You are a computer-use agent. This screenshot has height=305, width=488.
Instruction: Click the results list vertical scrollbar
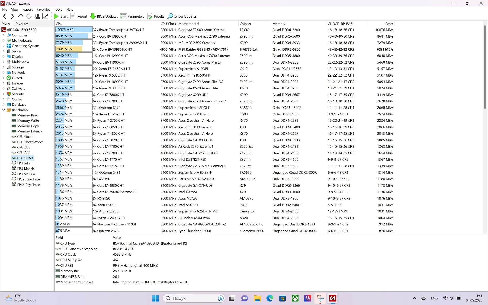click(485, 67)
